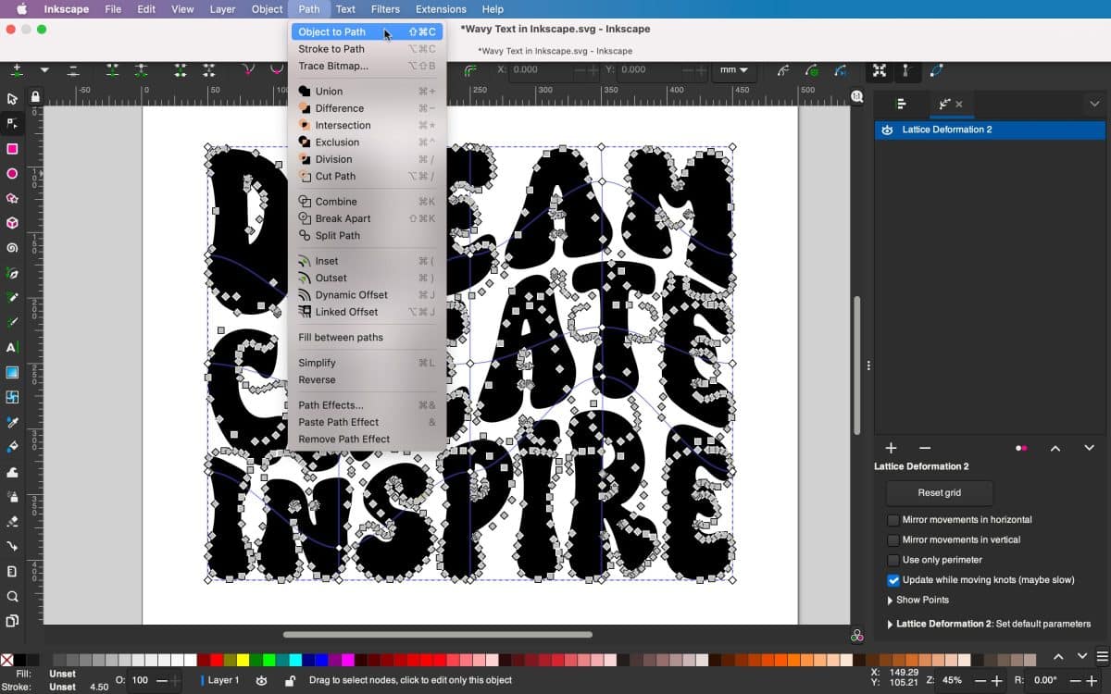Viewport: 1111px width, 694px height.
Task: Select the Spray tool
Action: pos(12,497)
